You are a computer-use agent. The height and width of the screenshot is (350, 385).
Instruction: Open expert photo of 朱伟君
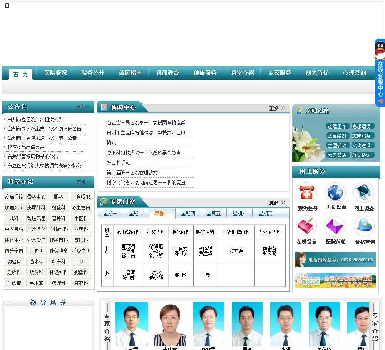(x=170, y=324)
